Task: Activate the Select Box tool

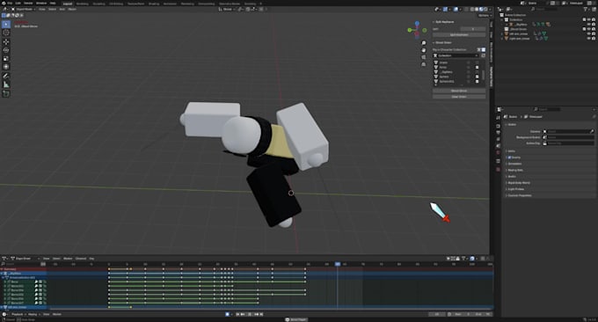Action: click(6, 25)
